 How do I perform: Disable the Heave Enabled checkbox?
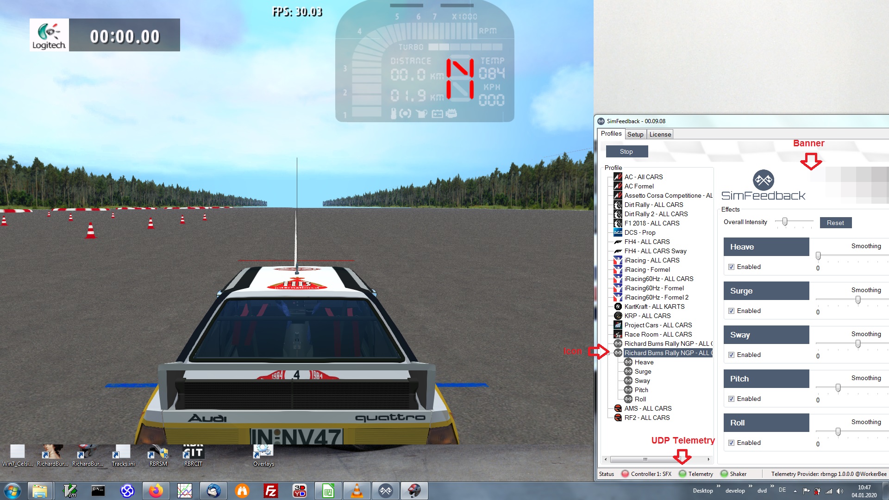click(x=731, y=267)
